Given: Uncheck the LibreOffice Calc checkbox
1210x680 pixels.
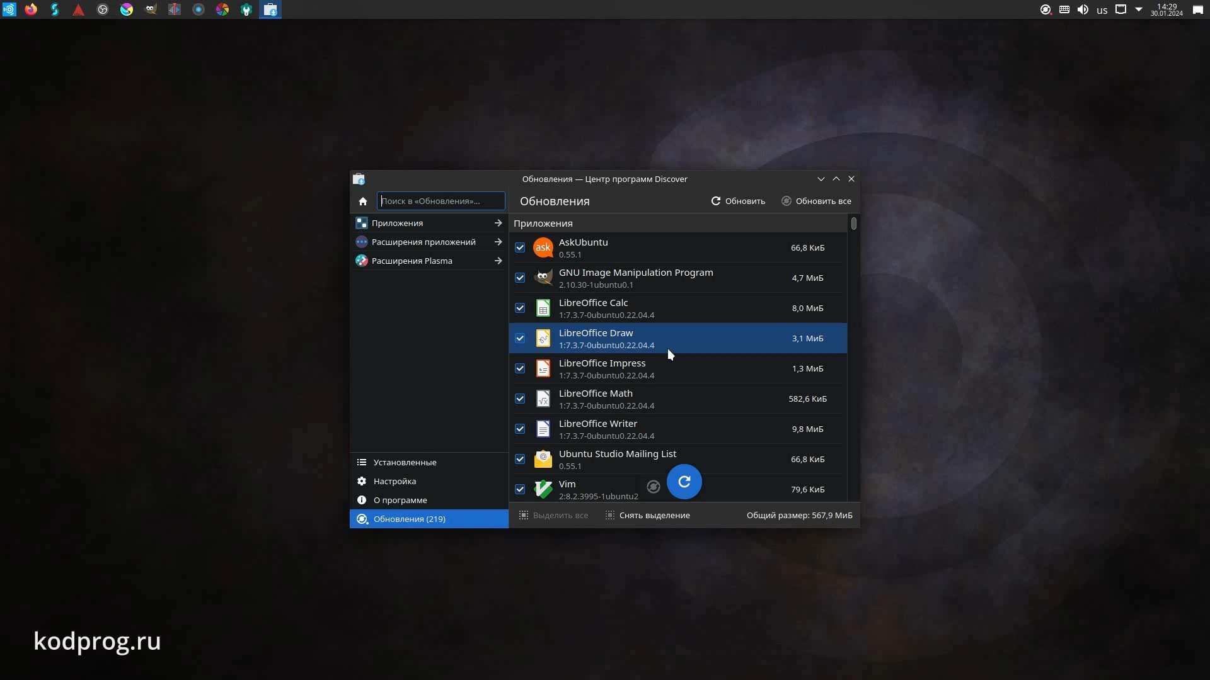Looking at the screenshot, I should pos(520,308).
